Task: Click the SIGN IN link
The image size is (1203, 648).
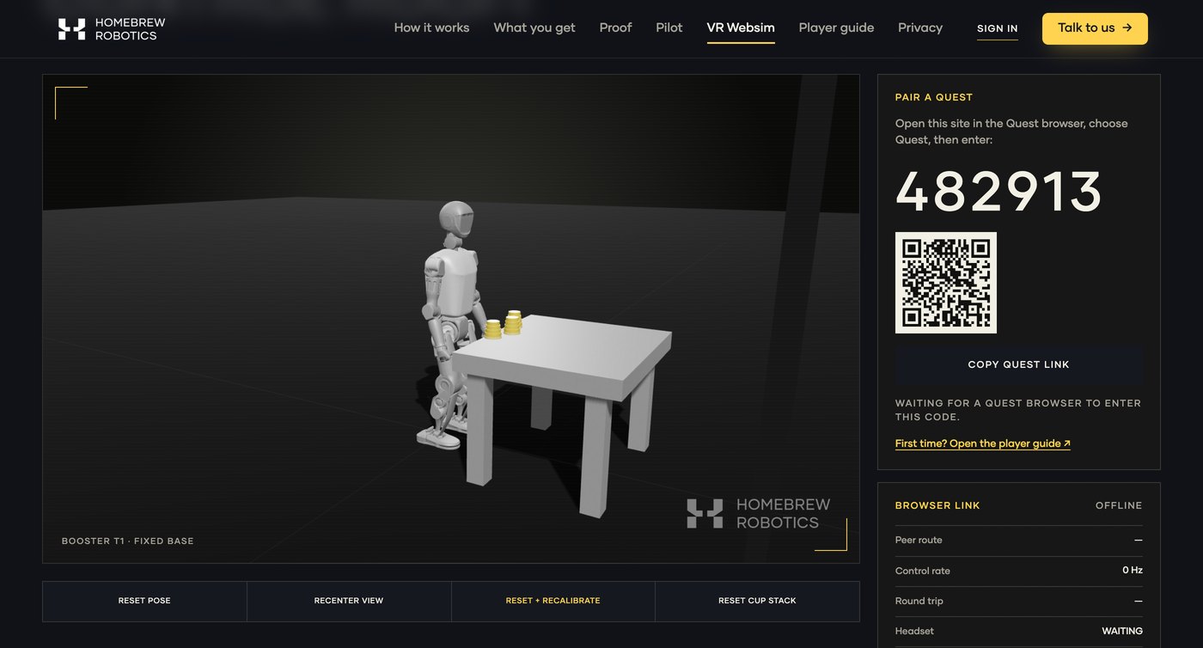Action: tap(998, 28)
